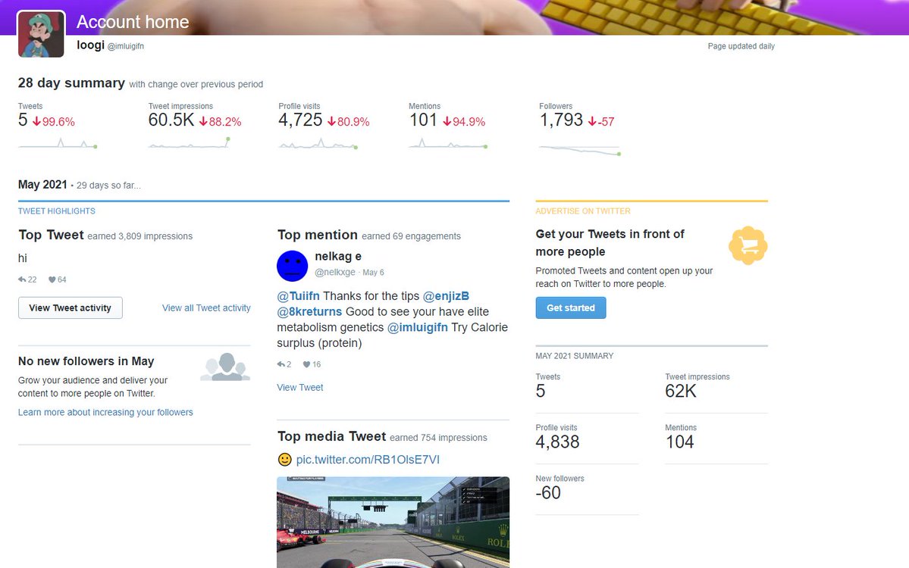Click the heart icon showing 16 likes
The width and height of the screenshot is (909, 568).
(x=307, y=364)
